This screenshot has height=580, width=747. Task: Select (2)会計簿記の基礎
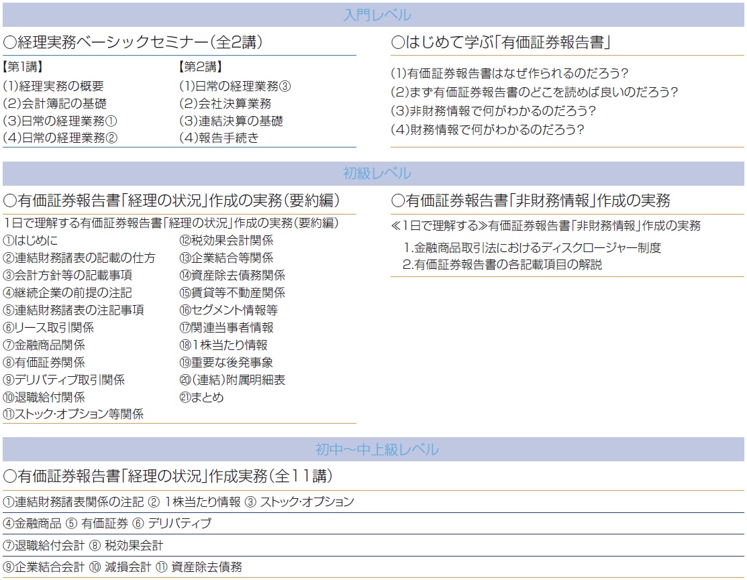point(55,103)
